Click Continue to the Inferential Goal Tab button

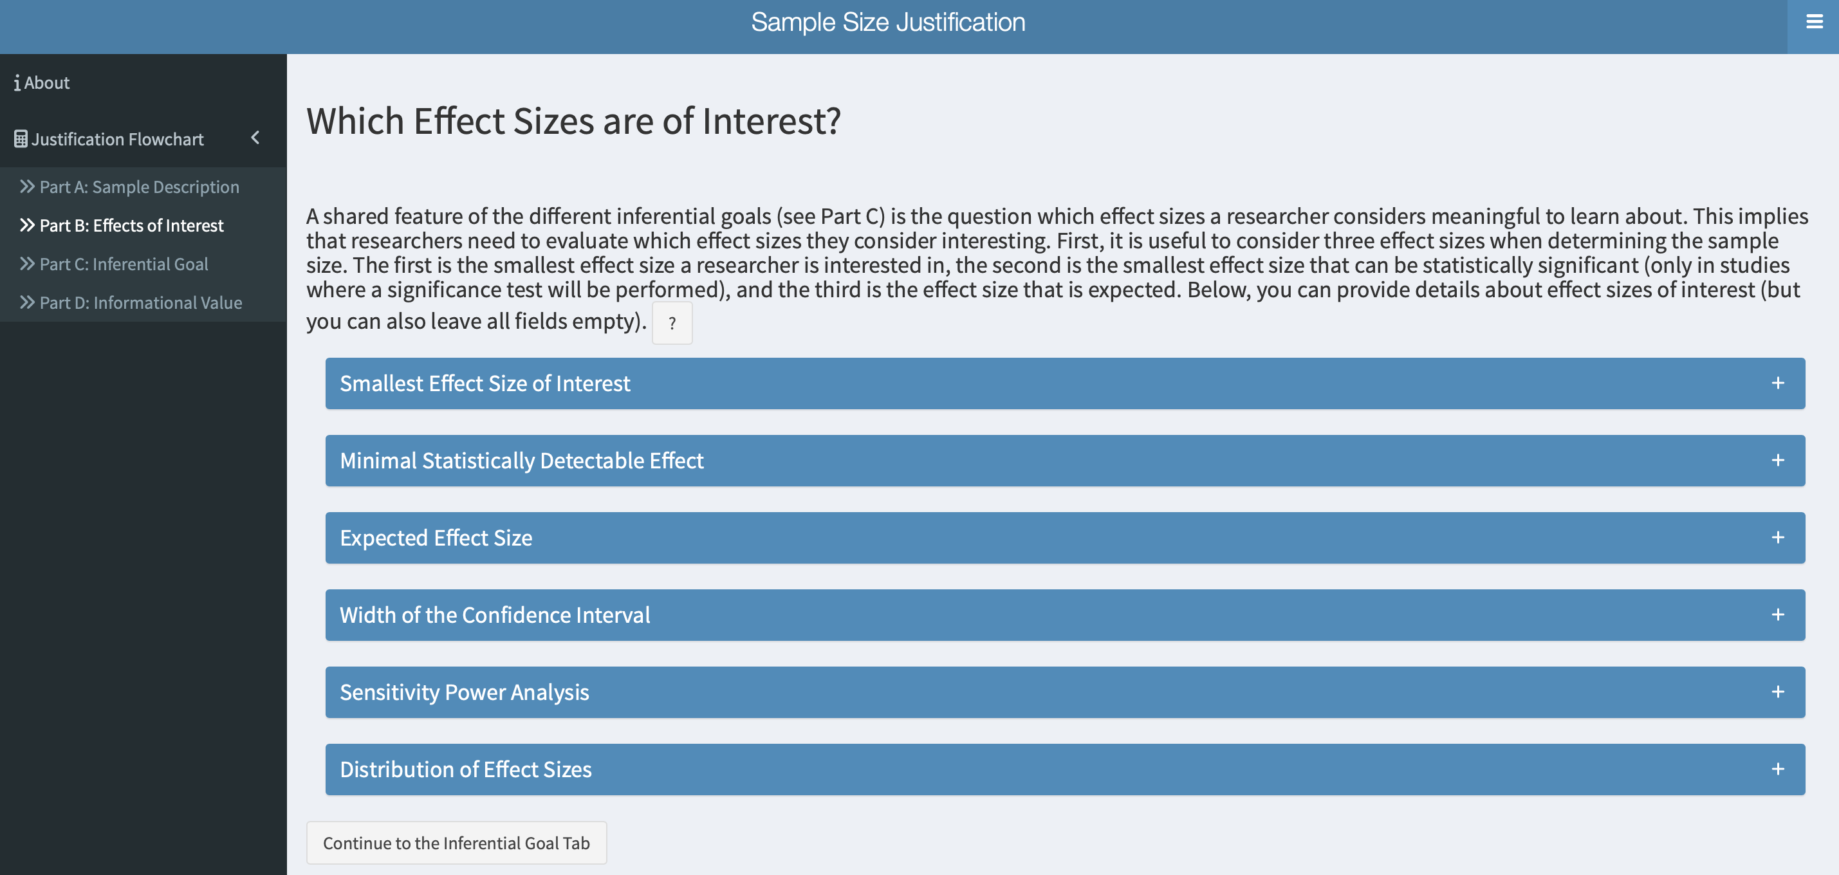[x=456, y=843]
